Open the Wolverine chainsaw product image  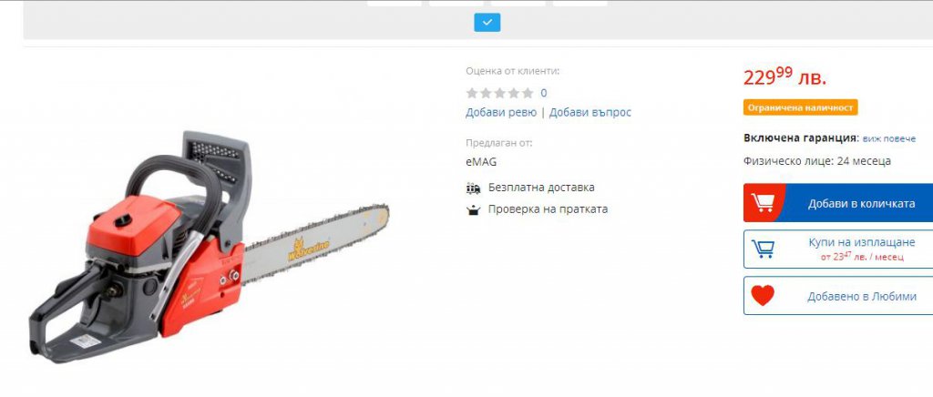tap(209, 248)
